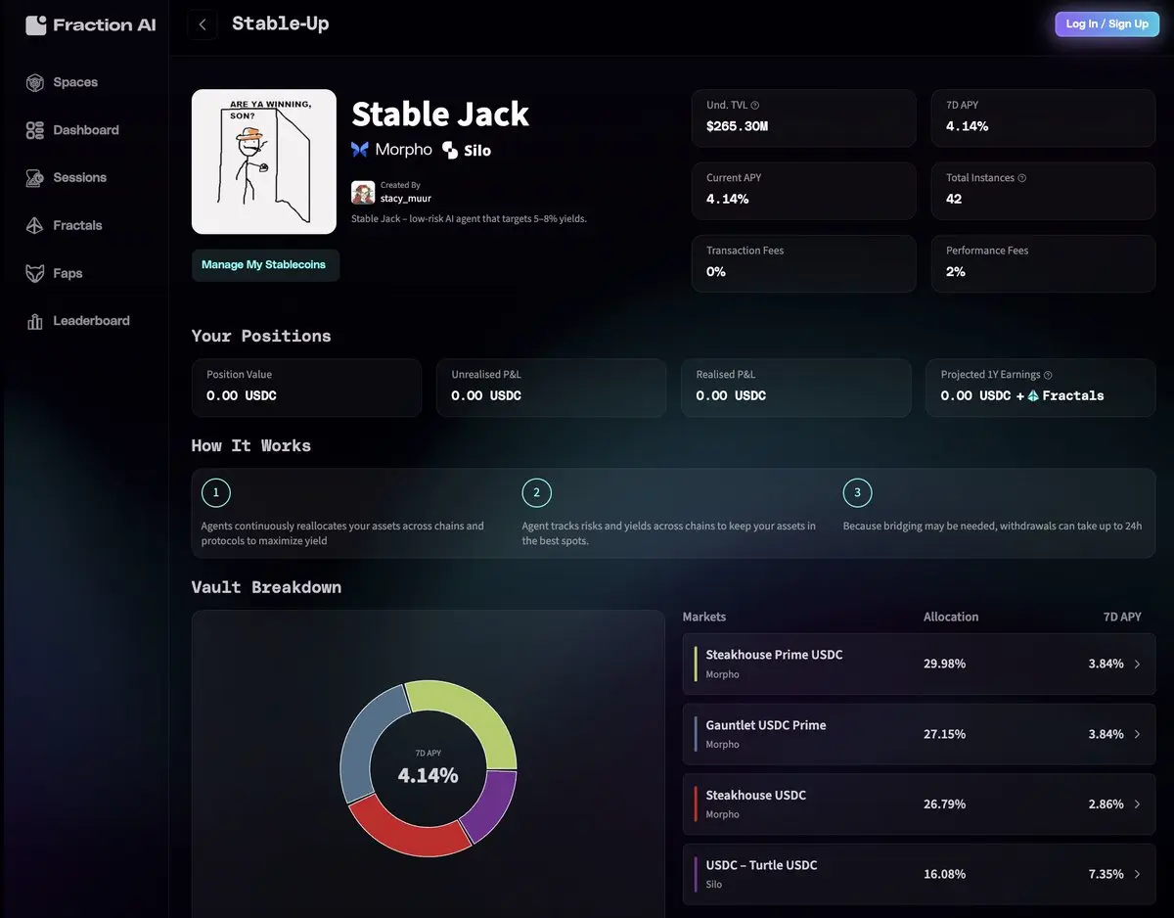Image resolution: width=1174 pixels, height=918 pixels.
Task: Click the Projected 1Y Earnings info icon
Action: (1048, 375)
